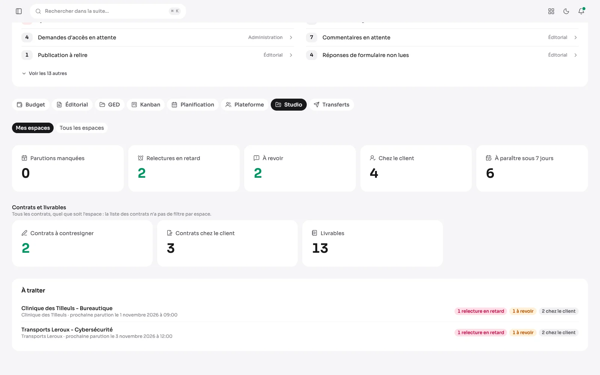Open the 'À revoir' stat card
Screen dimensions: 600x375
(300, 168)
